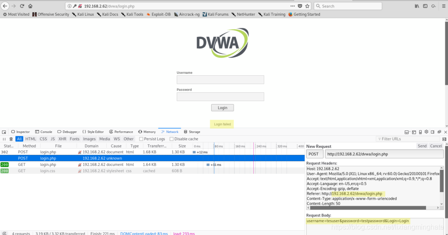Switch to the Storage tab
Screen dimensions: 448x235
click(x=192, y=132)
